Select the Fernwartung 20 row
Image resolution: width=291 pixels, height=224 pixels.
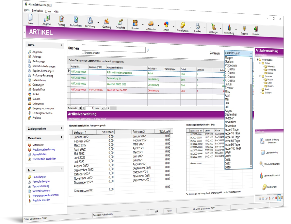point(147,79)
